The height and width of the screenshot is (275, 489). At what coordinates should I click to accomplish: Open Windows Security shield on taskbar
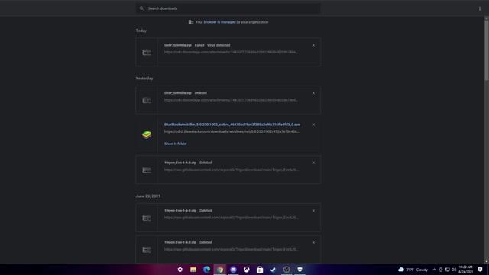coord(300,270)
